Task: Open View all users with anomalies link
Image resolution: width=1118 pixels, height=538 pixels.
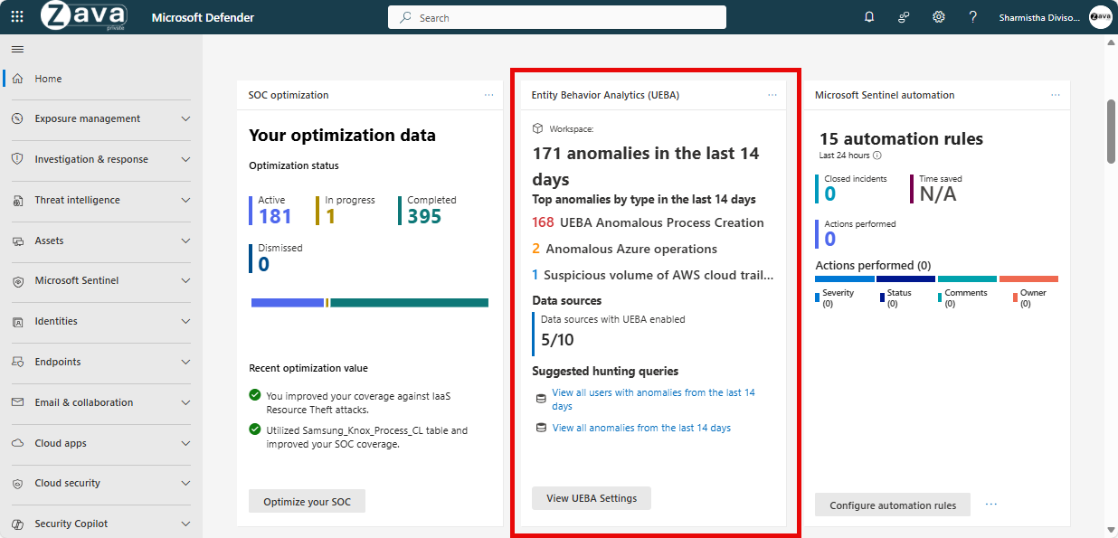Action: click(653, 400)
